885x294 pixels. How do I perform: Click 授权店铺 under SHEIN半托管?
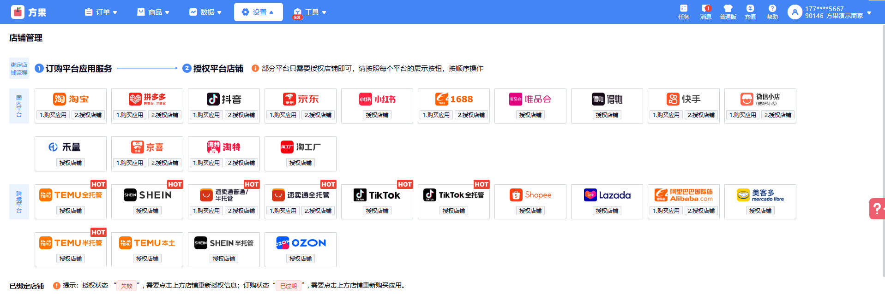point(224,259)
